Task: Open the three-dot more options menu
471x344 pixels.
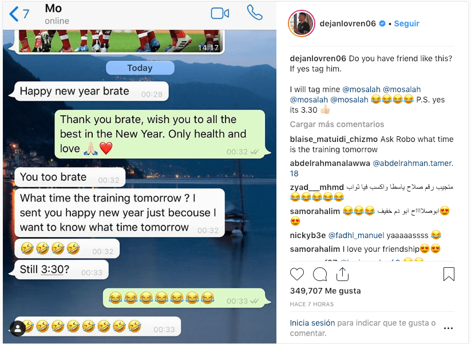Action: [448, 328]
